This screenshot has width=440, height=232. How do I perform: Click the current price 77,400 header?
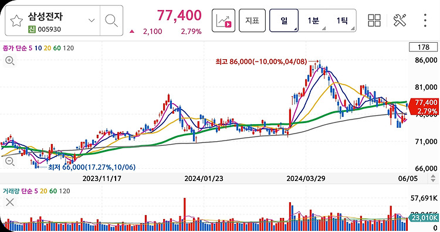click(179, 15)
